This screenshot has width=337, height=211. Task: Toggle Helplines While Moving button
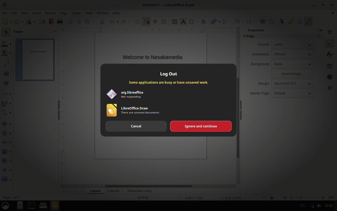(x=155, y=22)
